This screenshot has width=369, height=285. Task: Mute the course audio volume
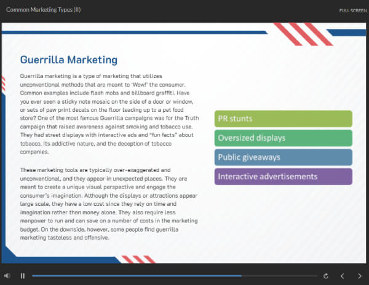click(7, 276)
